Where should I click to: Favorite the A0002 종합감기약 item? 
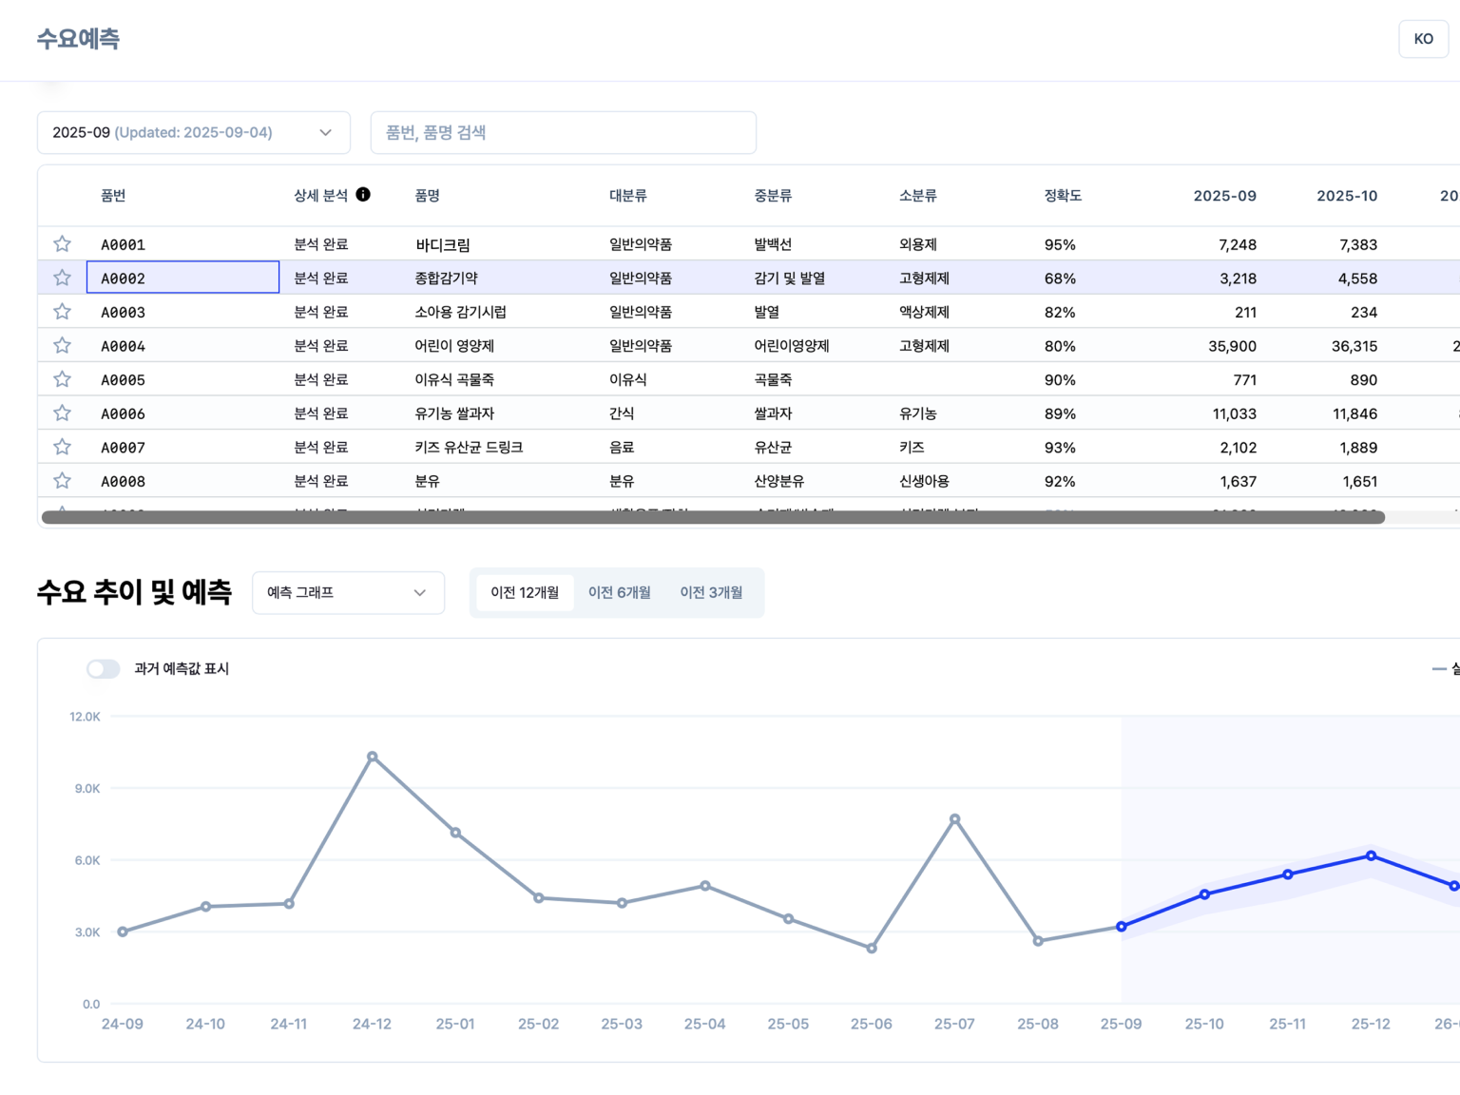[62, 278]
